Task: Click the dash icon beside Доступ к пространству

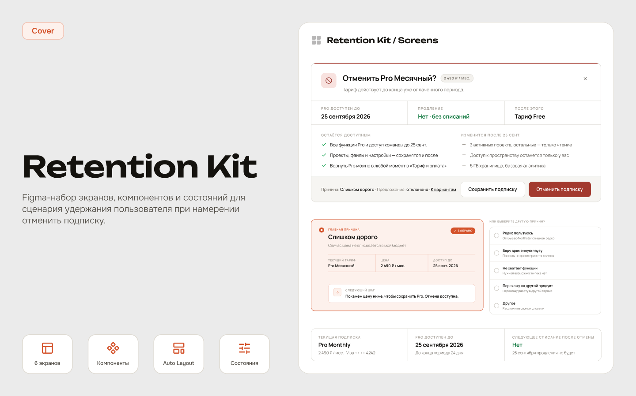Action: click(464, 155)
